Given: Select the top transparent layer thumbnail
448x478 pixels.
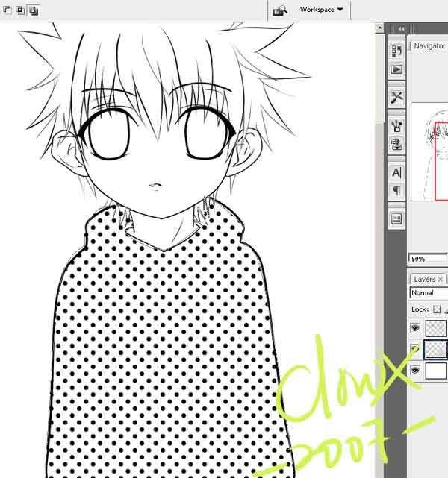Looking at the screenshot, I should [436, 328].
